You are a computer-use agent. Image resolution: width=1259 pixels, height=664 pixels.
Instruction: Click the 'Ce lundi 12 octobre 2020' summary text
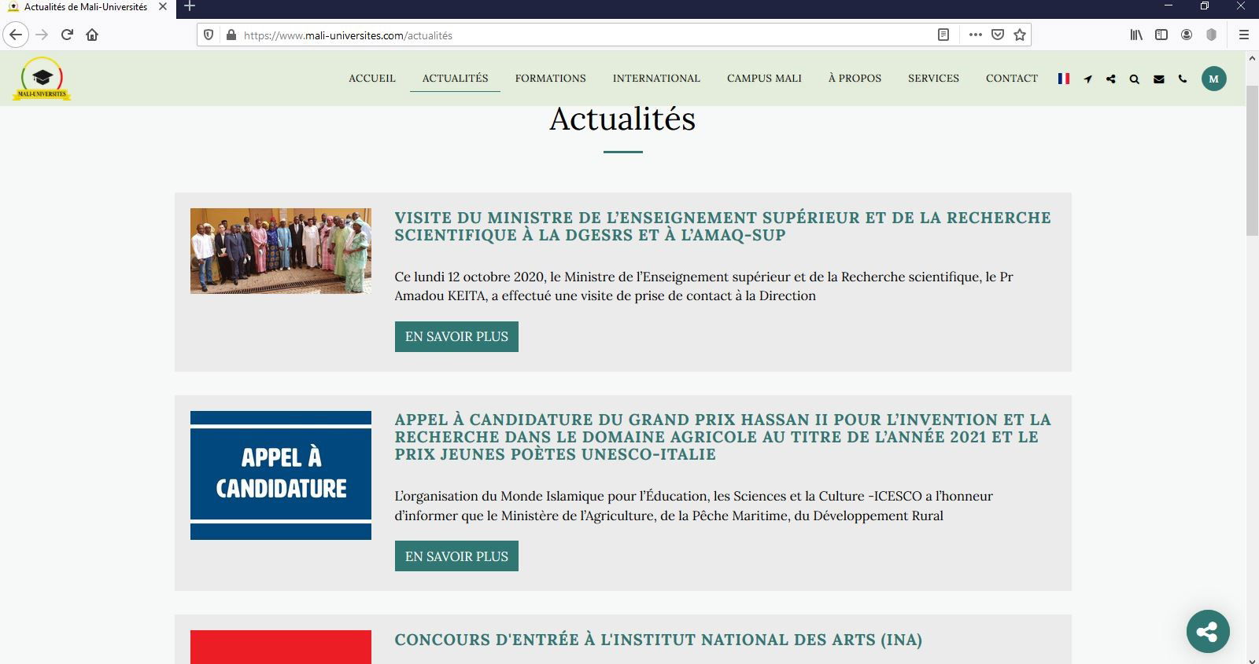[x=704, y=286]
